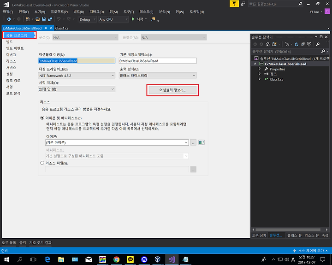The width and height of the screenshot is (332, 265).
Task: Open the 대상 프레임워크 .NET Framework dropdown
Action: coord(77,75)
